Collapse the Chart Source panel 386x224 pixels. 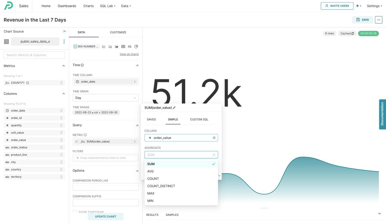coord(65,31)
